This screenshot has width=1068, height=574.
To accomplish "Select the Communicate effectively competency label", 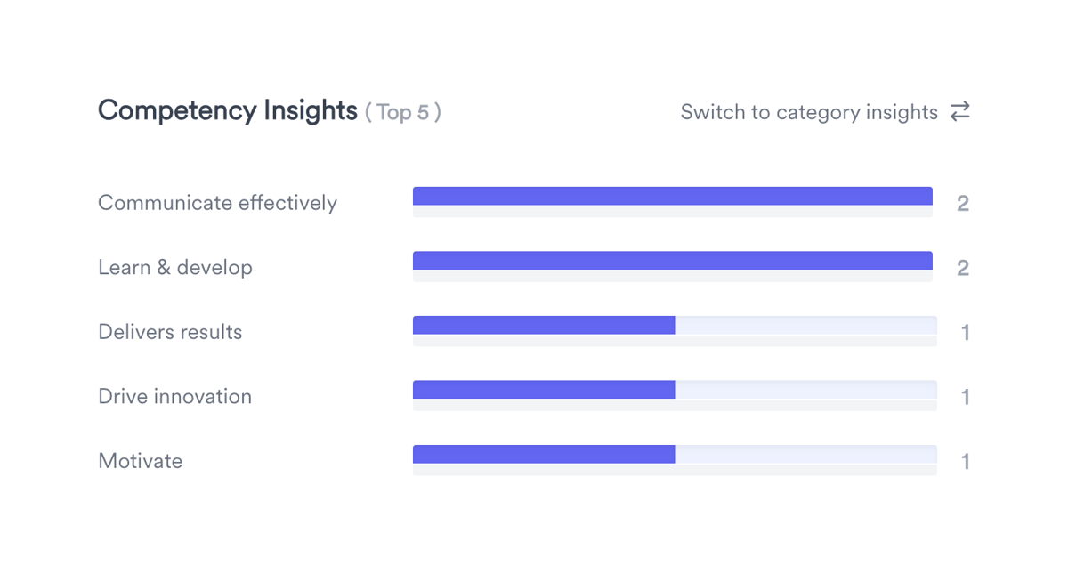I will pyautogui.click(x=217, y=203).
